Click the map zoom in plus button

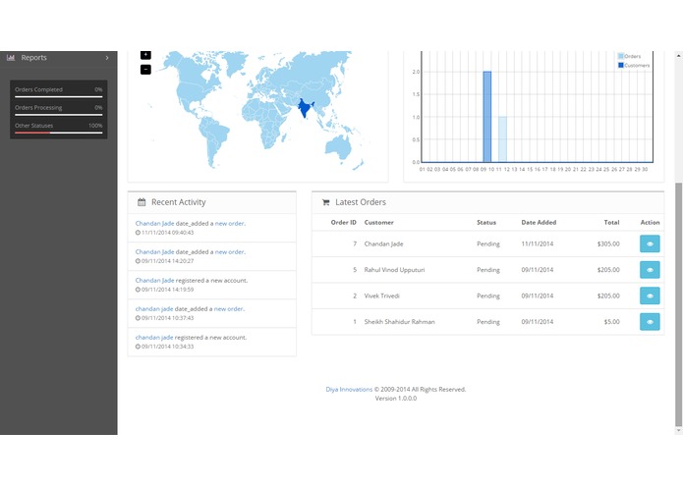[145, 55]
